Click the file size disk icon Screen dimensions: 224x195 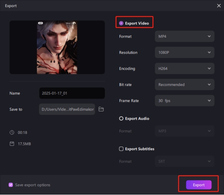[x=12, y=144]
